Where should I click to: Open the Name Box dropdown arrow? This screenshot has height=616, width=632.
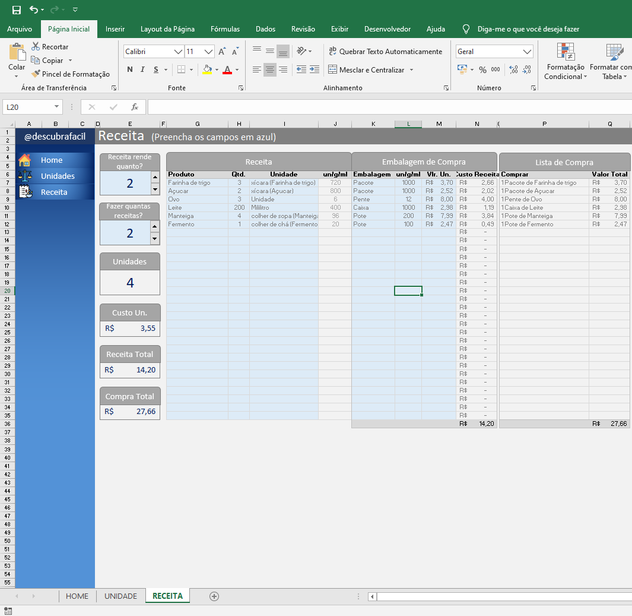57,107
